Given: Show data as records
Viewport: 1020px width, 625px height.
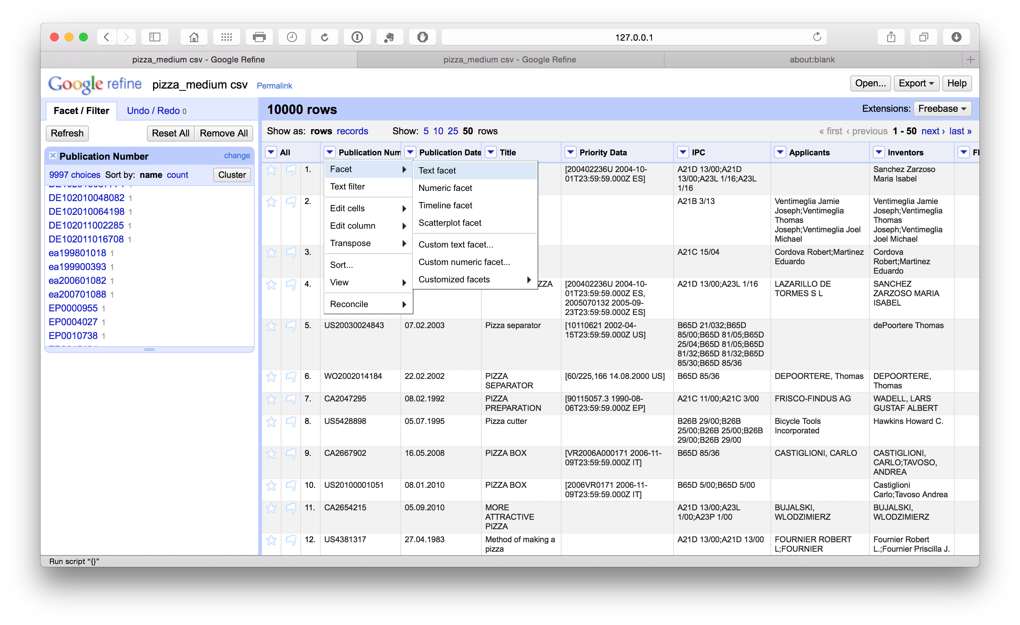Looking at the screenshot, I should coord(352,131).
